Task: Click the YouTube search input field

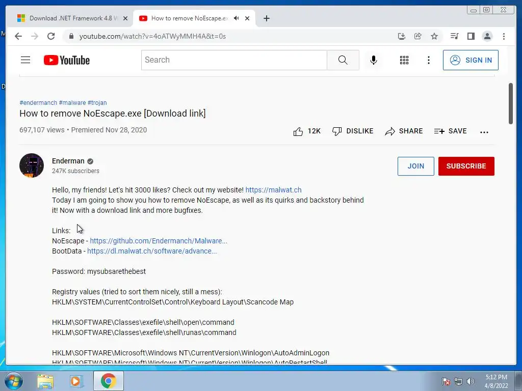Action: [x=234, y=60]
